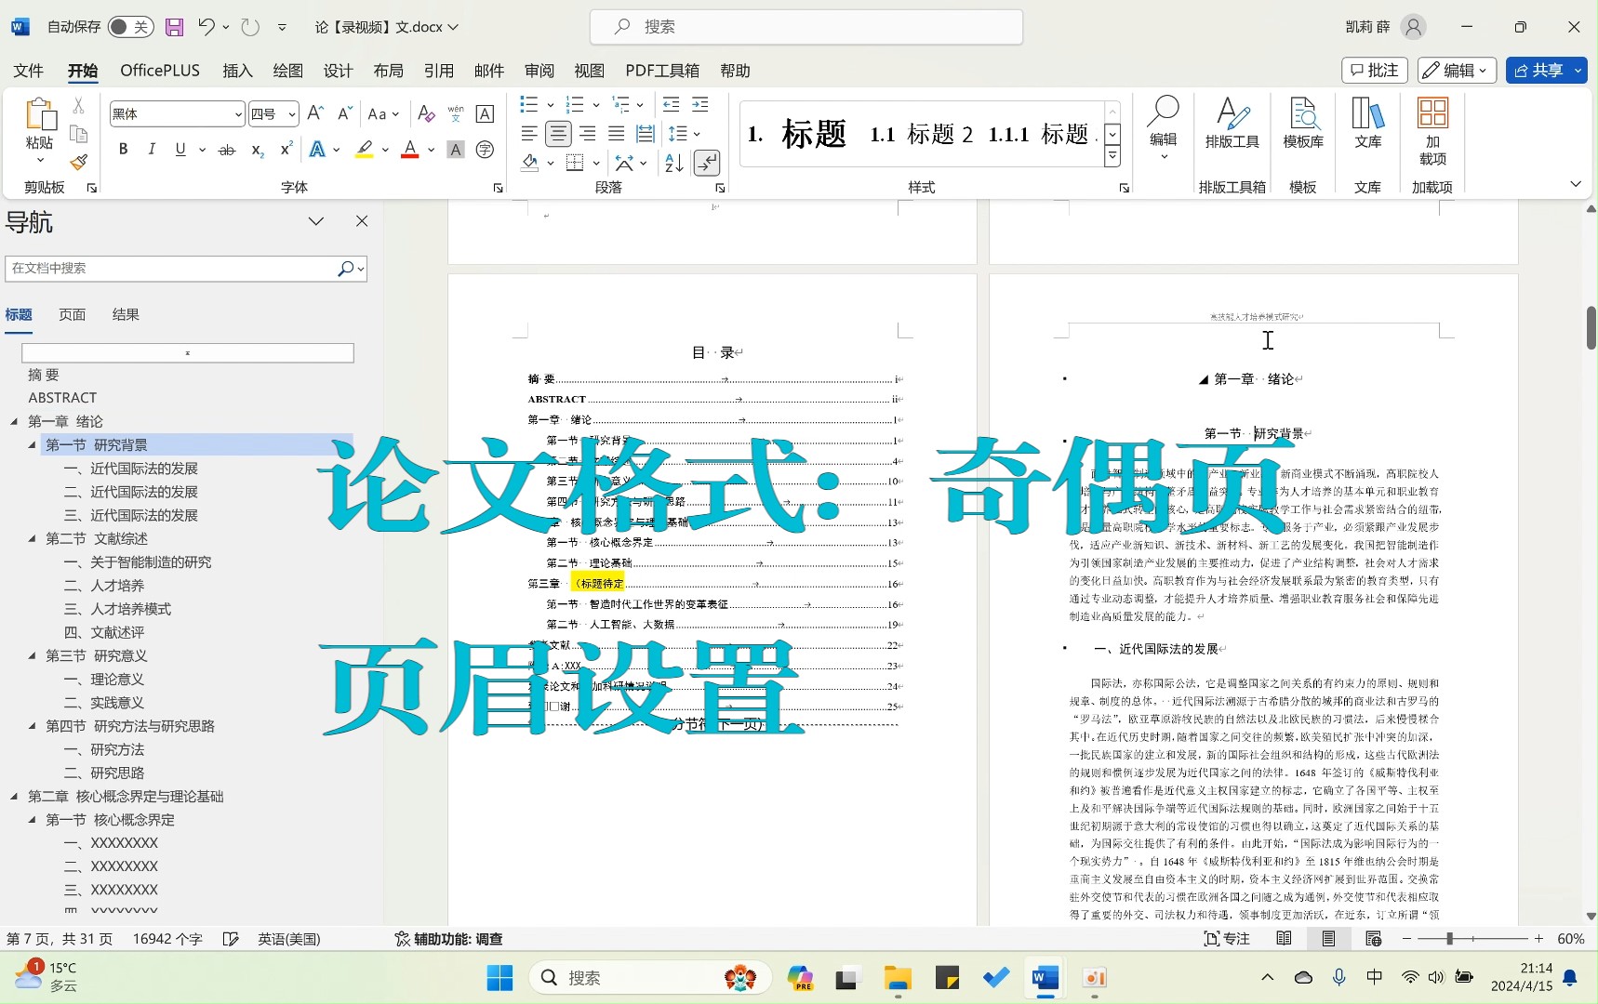
Task: Toggle underline formatting
Action: [180, 149]
